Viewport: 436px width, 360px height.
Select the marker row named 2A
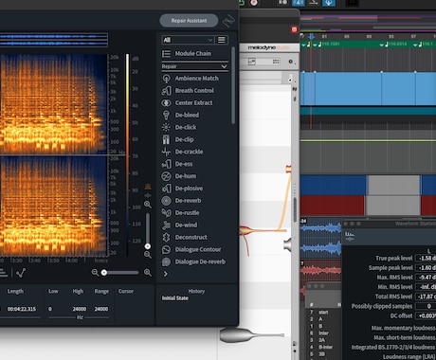tap(324, 340)
